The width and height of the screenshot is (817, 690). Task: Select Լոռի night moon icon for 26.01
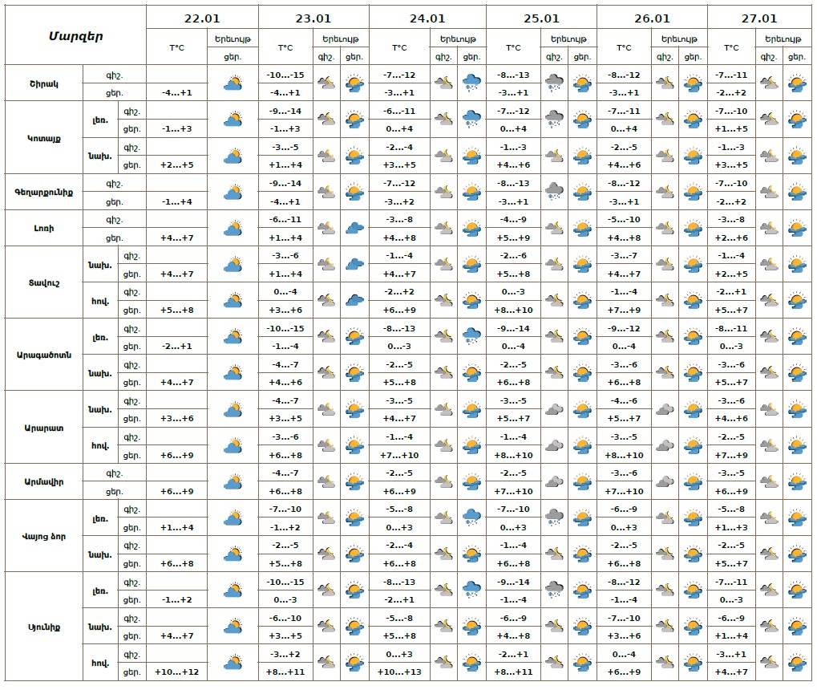[665, 228]
